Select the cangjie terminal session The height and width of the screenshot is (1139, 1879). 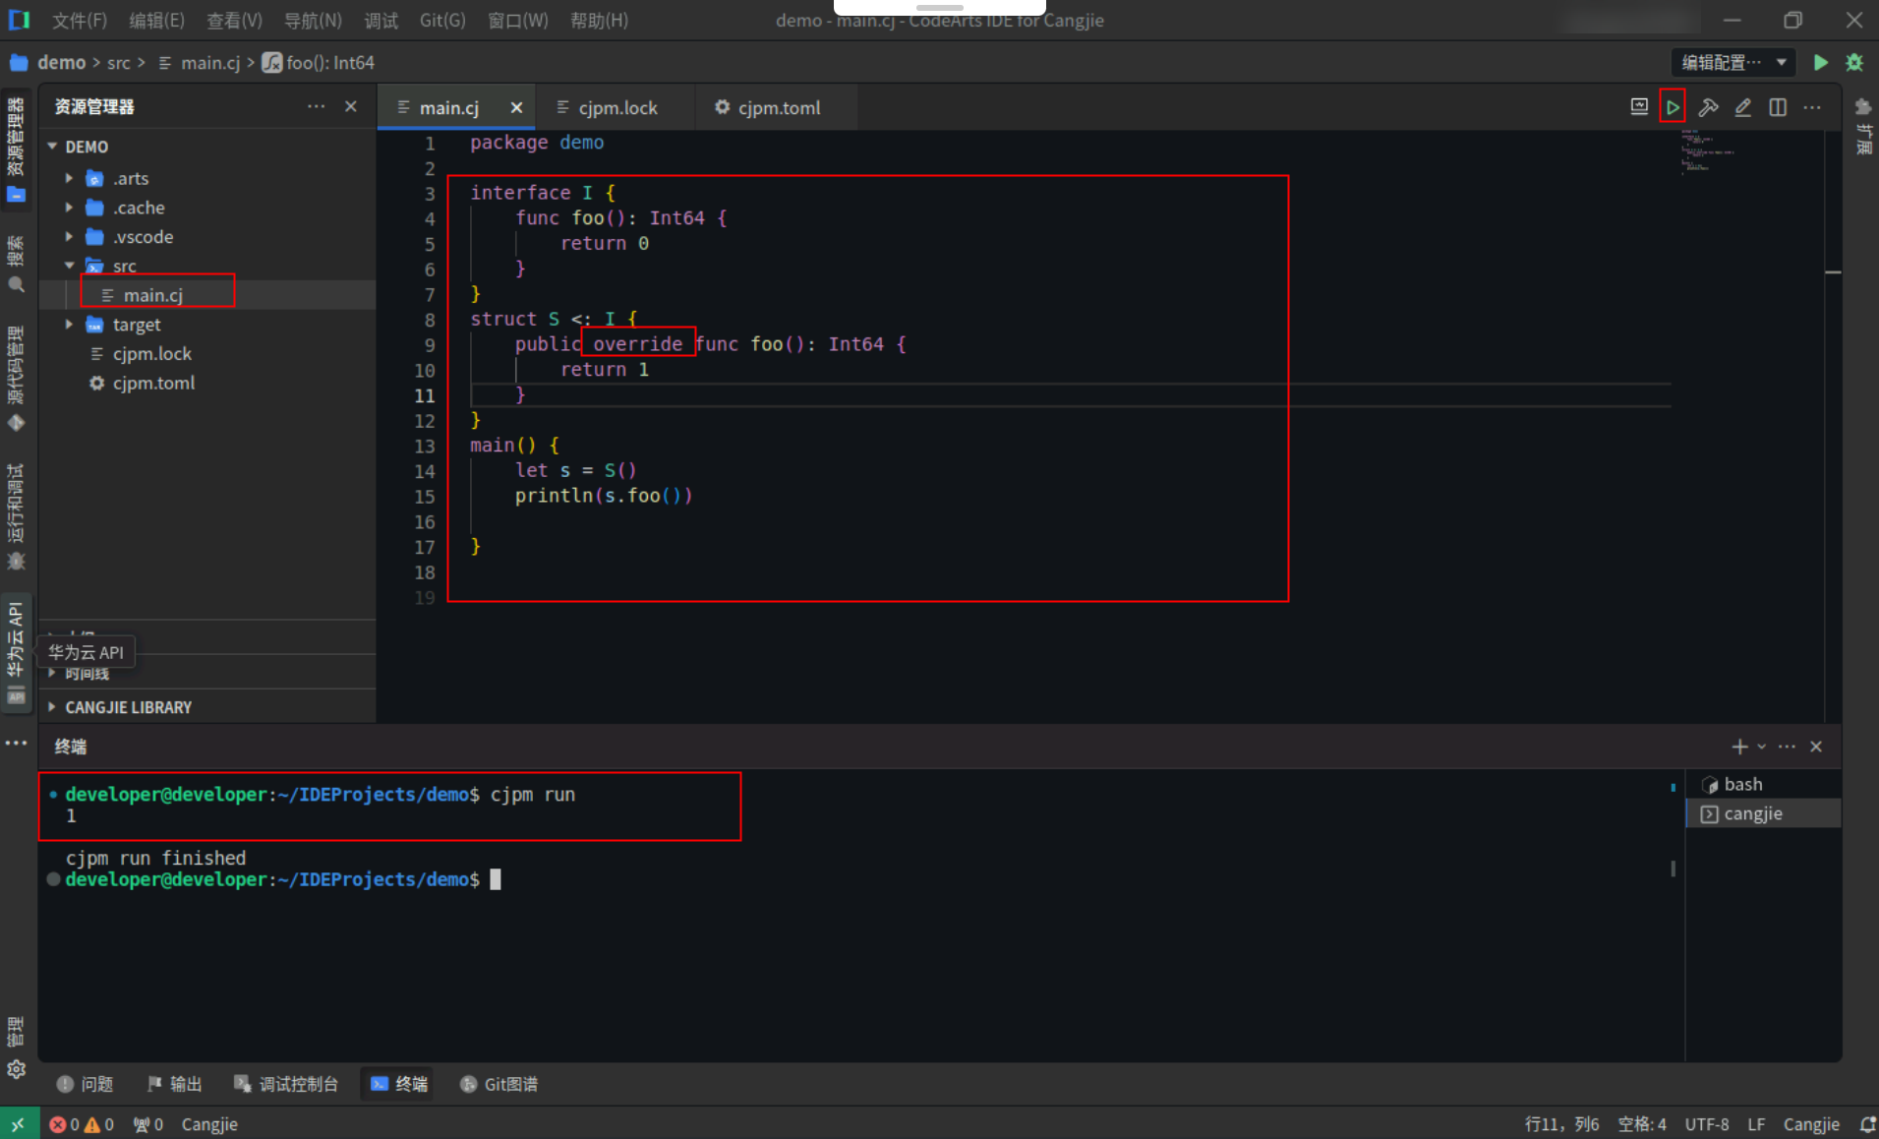click(x=1764, y=813)
